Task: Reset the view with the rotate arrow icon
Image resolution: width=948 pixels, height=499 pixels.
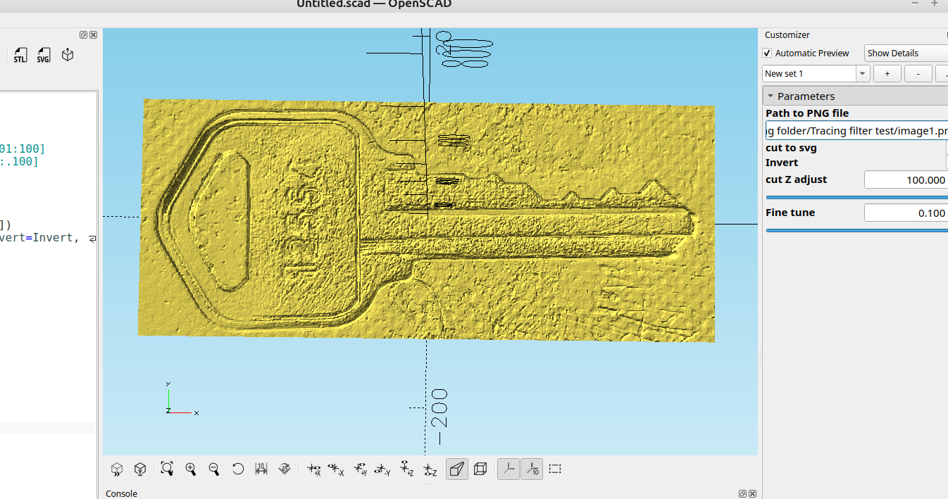Action: tap(238, 469)
